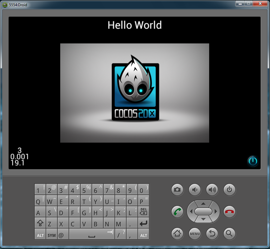
Task: Tap D-pad up arrow
Action: (x=203, y=204)
